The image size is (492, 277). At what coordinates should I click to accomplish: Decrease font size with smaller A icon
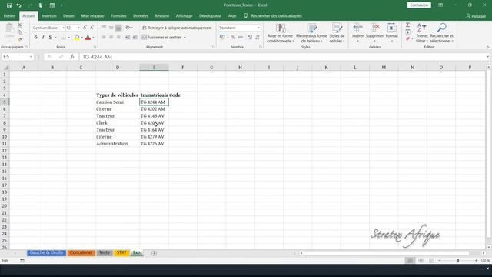pos(92,28)
